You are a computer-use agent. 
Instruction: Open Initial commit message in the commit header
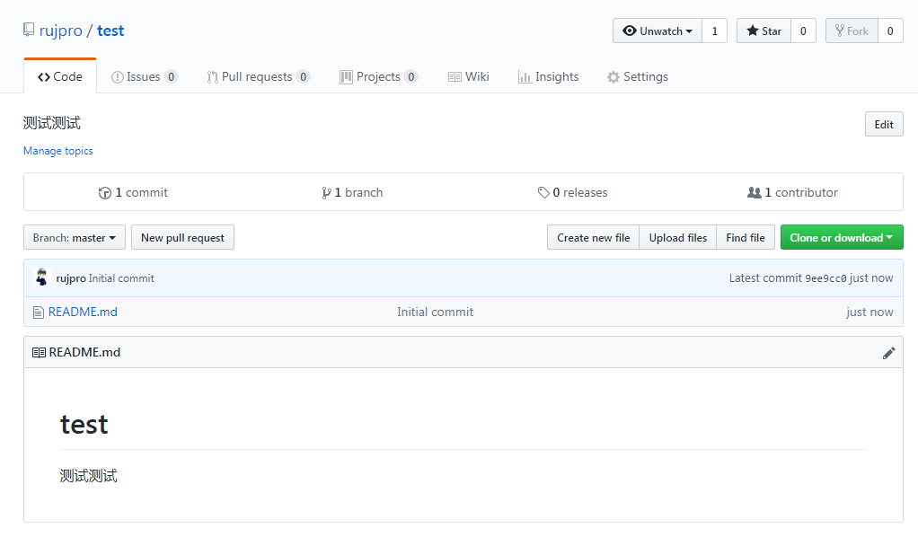[x=121, y=278]
